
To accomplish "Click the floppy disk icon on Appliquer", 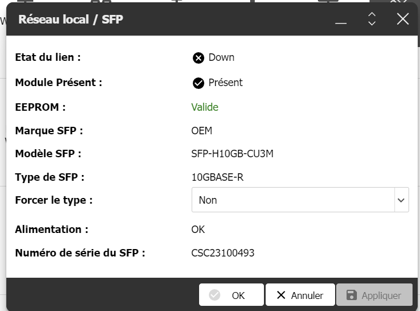I will [x=351, y=296].
